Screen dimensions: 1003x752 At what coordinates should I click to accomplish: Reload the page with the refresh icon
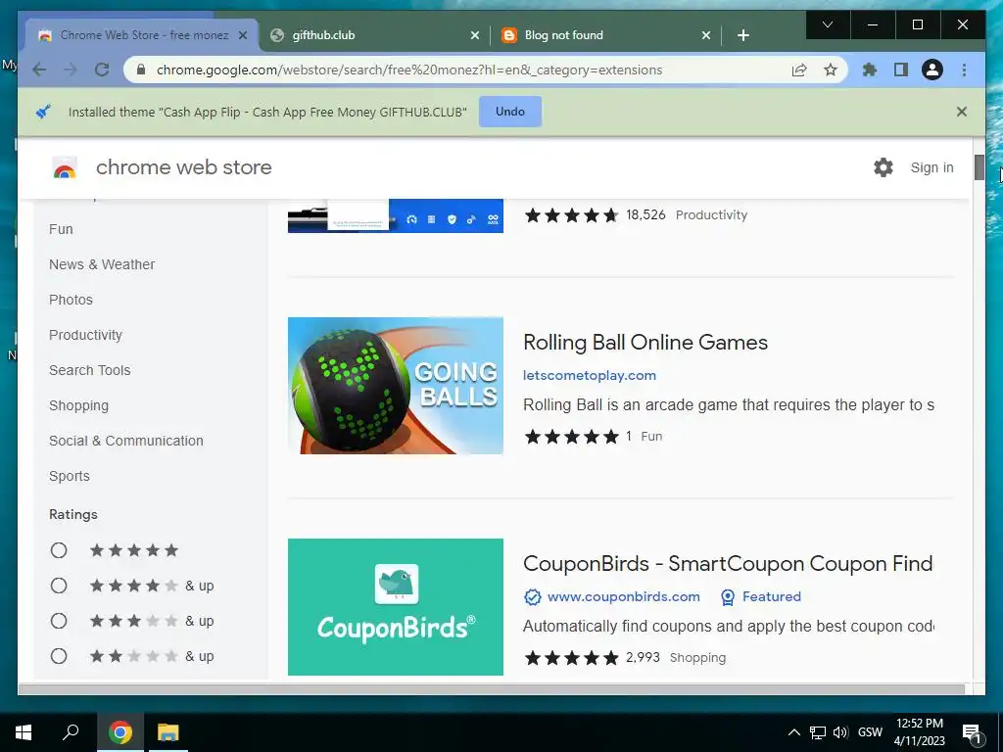coord(102,70)
